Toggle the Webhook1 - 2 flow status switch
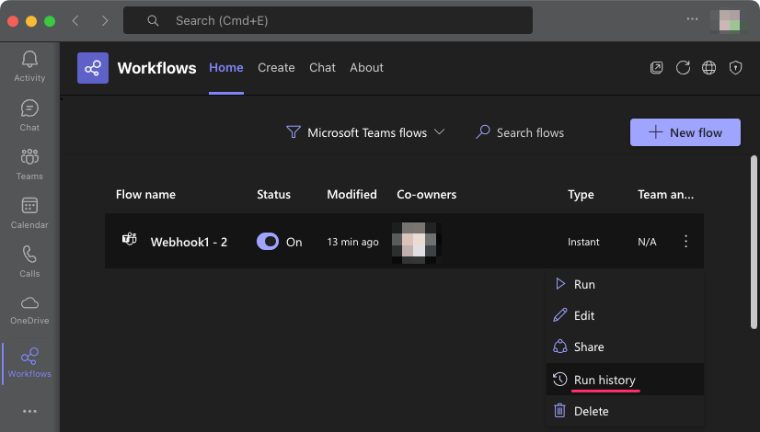The height and width of the screenshot is (432, 760). pyautogui.click(x=268, y=241)
